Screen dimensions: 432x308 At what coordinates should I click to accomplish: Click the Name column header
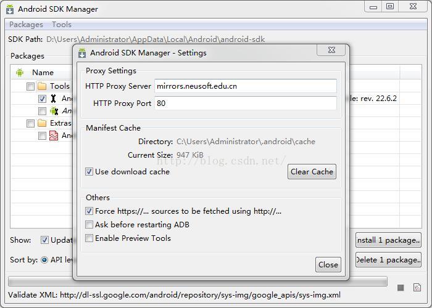pos(43,73)
